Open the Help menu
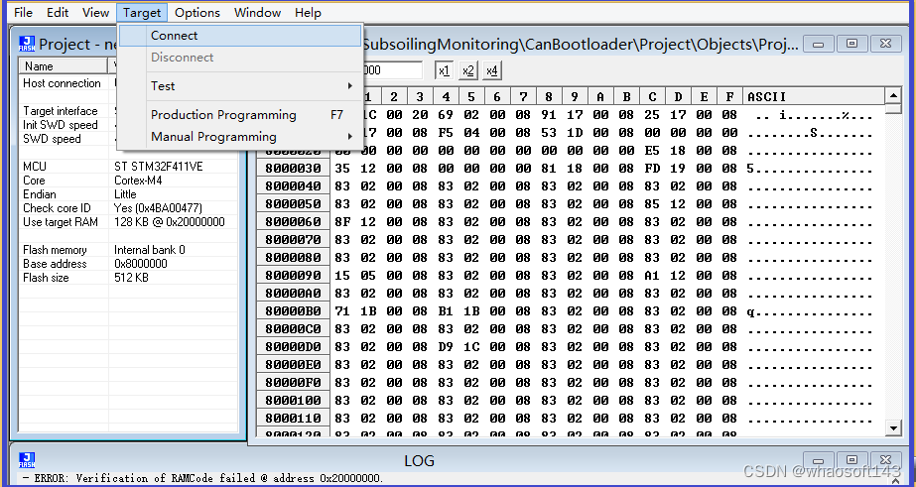This screenshot has width=916, height=487. [308, 12]
